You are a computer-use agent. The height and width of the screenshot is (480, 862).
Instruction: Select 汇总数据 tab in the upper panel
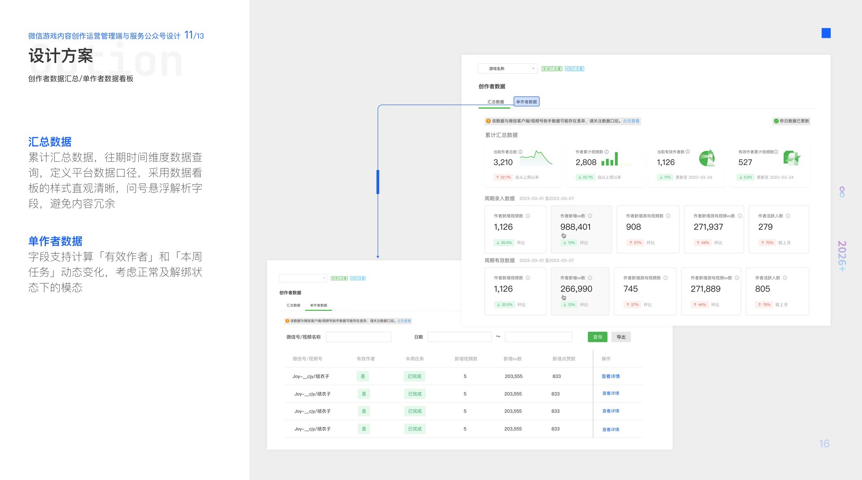tap(496, 102)
